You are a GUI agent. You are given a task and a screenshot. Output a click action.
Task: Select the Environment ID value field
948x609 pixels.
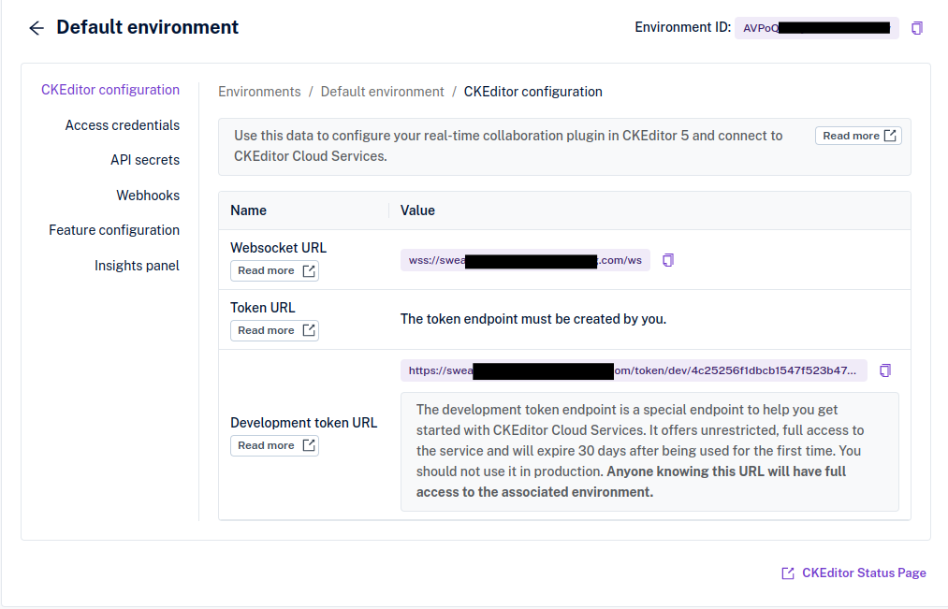click(816, 28)
